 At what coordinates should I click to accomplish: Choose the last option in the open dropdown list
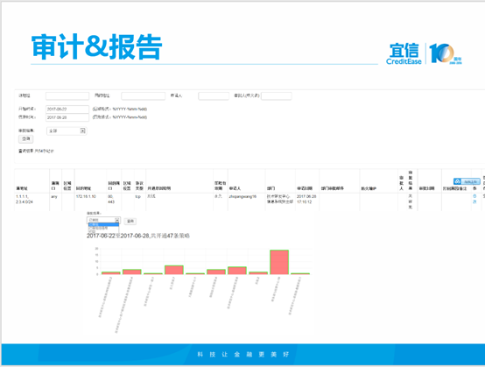tap(103, 231)
